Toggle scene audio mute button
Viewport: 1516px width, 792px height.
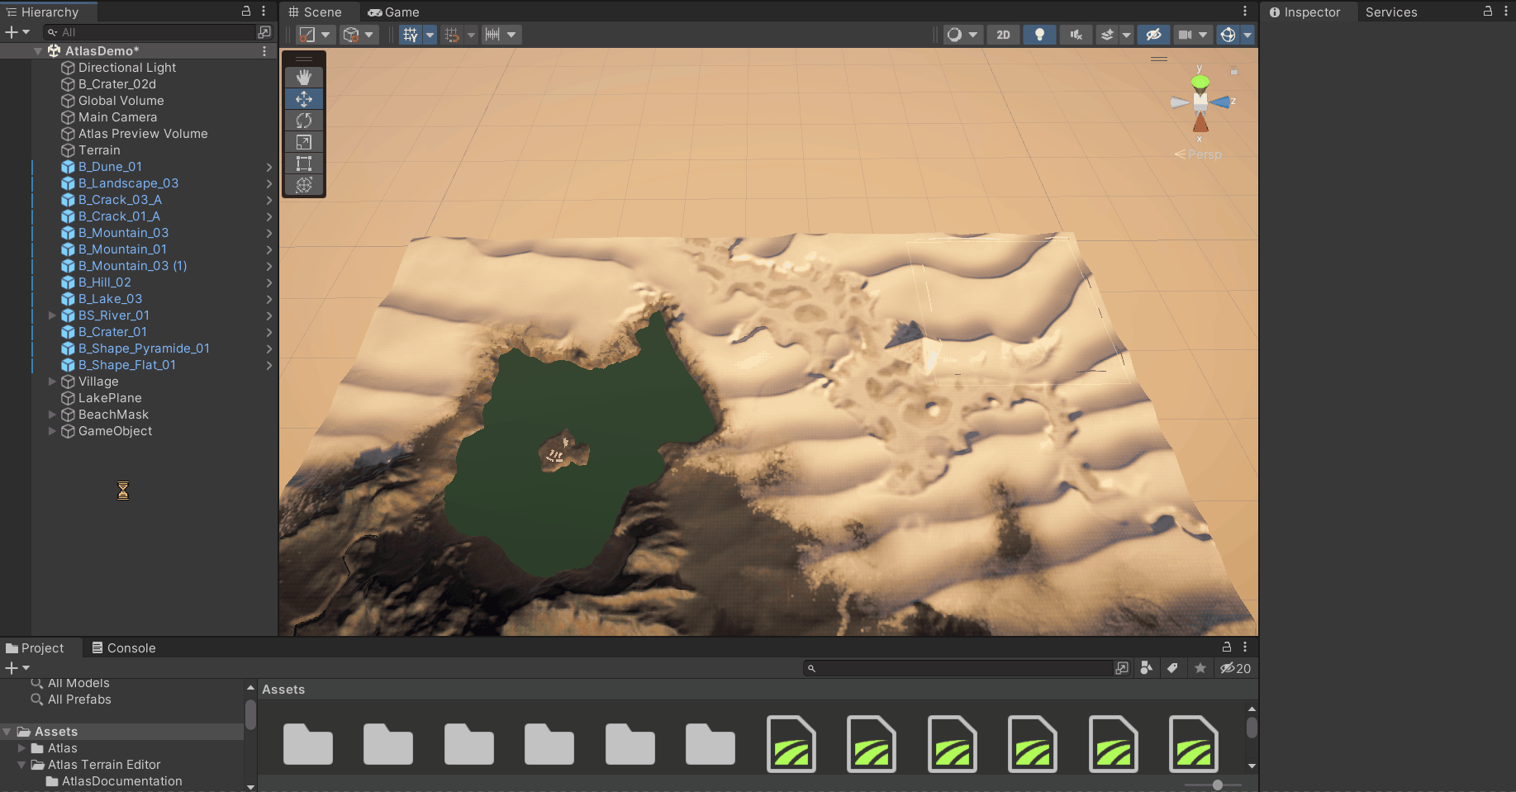tap(1076, 35)
